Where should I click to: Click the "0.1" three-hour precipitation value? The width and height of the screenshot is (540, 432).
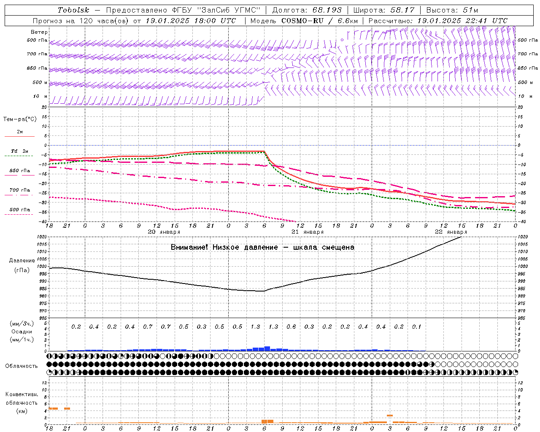(417, 327)
